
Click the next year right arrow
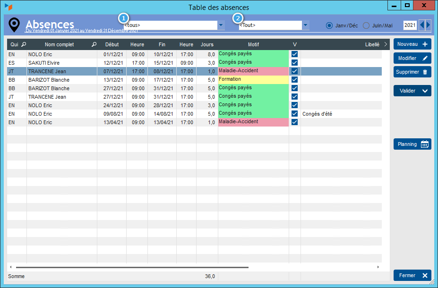[428, 25]
